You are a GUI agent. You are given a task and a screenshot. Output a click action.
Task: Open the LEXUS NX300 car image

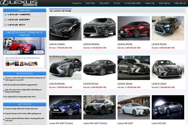click(134, 28)
